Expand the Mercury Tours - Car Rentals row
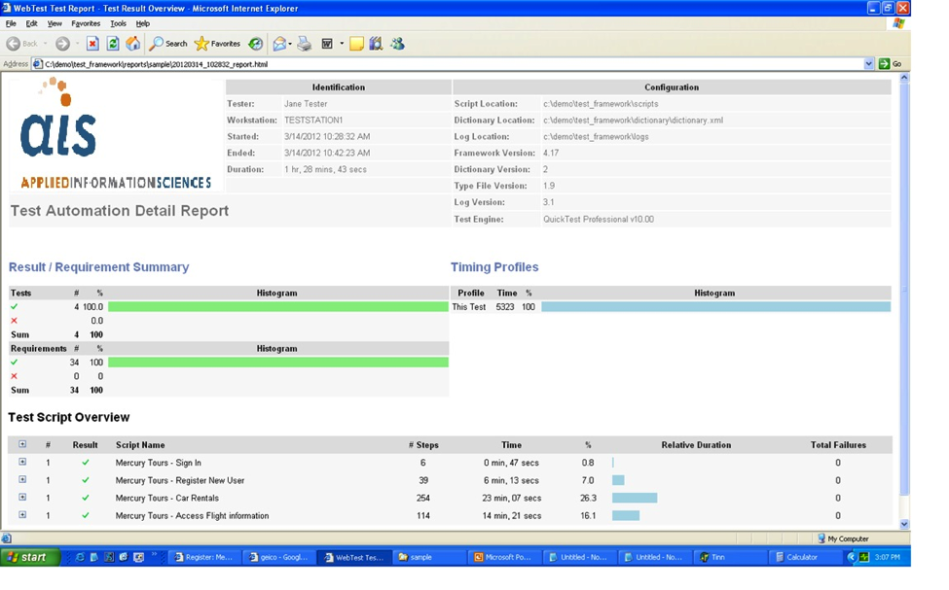The width and height of the screenshot is (949, 590). tap(22, 498)
